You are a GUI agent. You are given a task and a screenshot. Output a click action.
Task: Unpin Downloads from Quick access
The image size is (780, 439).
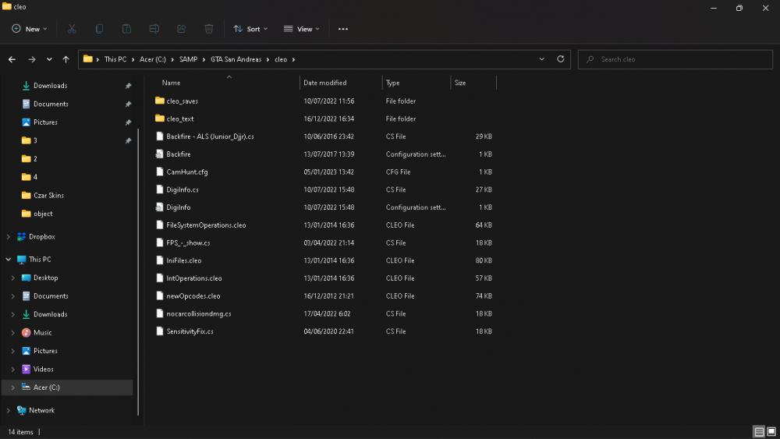[129, 86]
